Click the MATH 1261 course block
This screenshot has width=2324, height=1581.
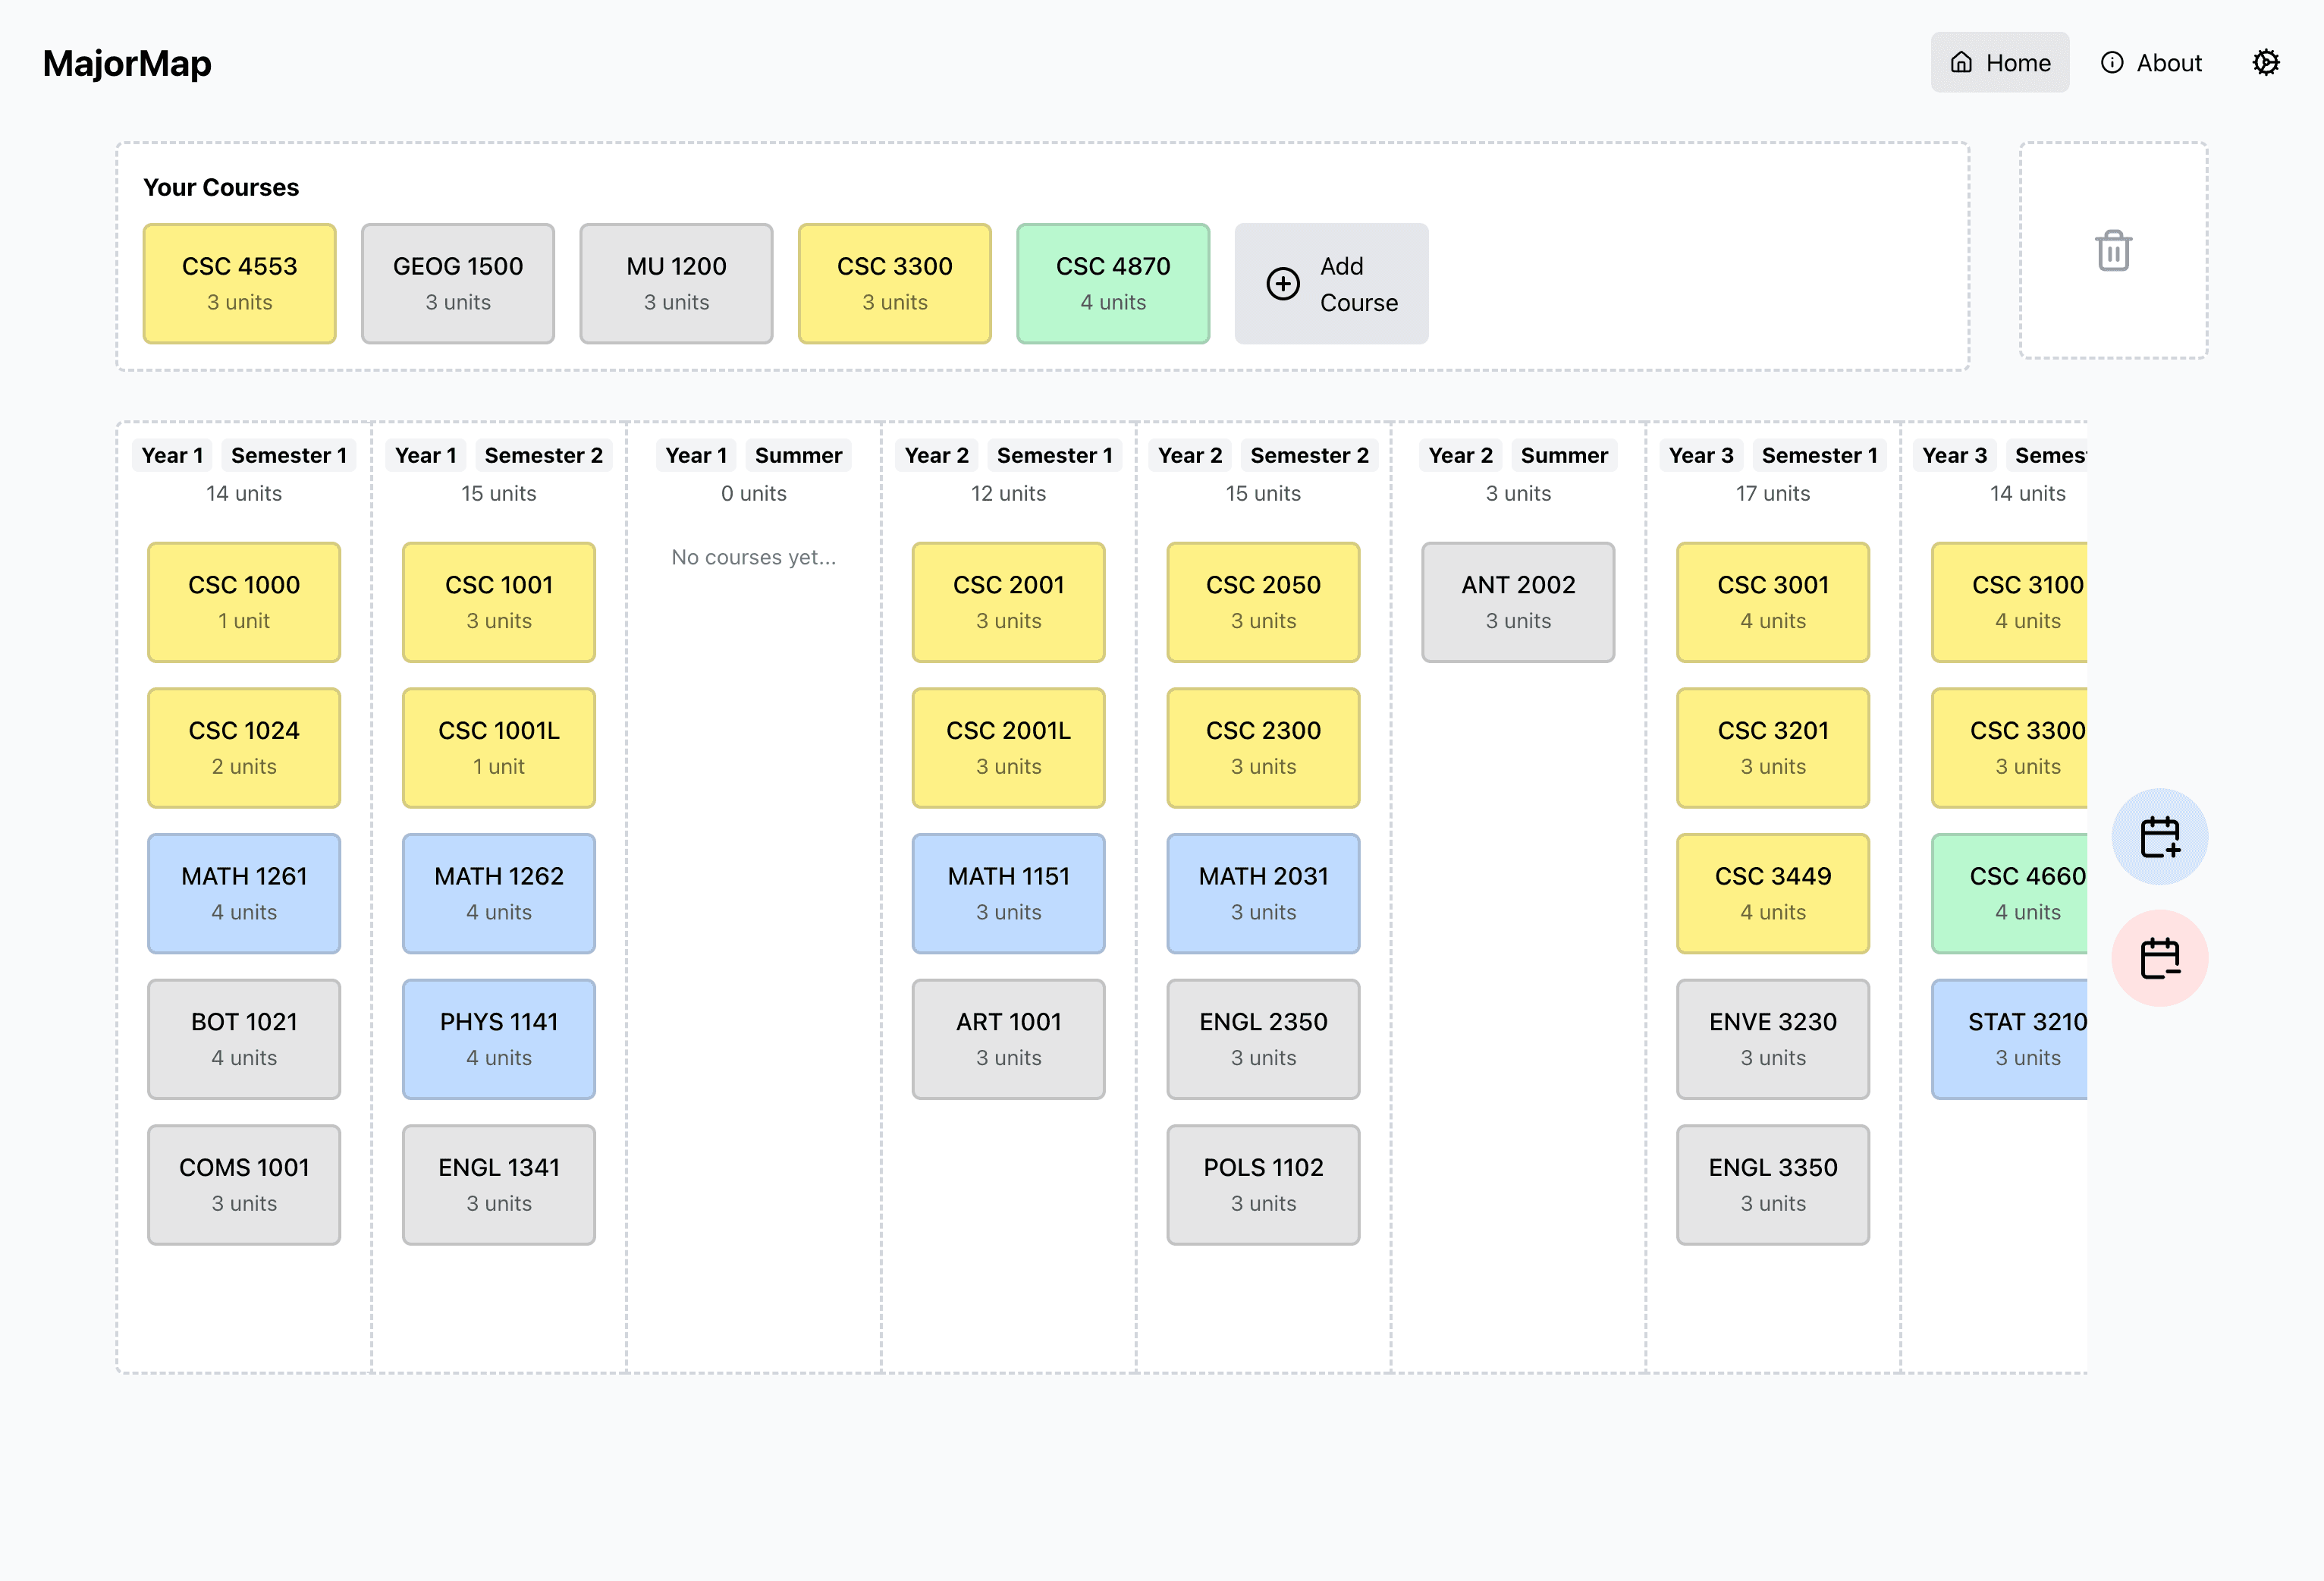click(x=244, y=893)
